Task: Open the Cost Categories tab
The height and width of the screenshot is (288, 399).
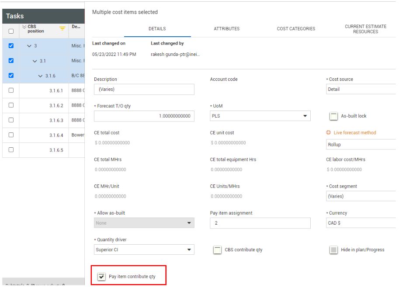Action: 296,29
